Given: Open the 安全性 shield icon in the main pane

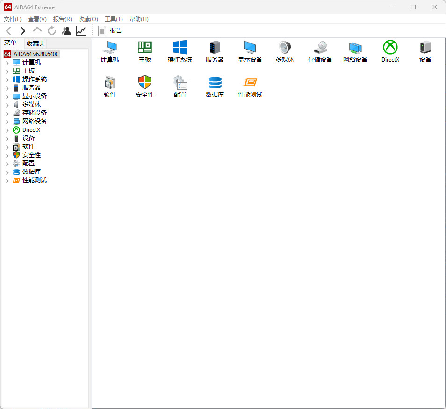Looking at the screenshot, I should tap(145, 86).
